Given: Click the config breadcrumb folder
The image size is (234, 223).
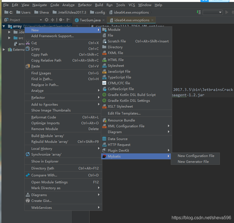Looking at the screenshot, I should (x=98, y=12).
